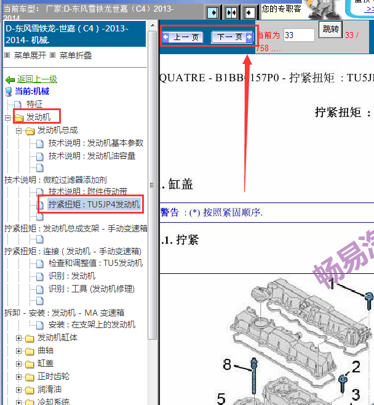
Task: Select the 发动机缸体 folder label
Action: pyautogui.click(x=57, y=337)
